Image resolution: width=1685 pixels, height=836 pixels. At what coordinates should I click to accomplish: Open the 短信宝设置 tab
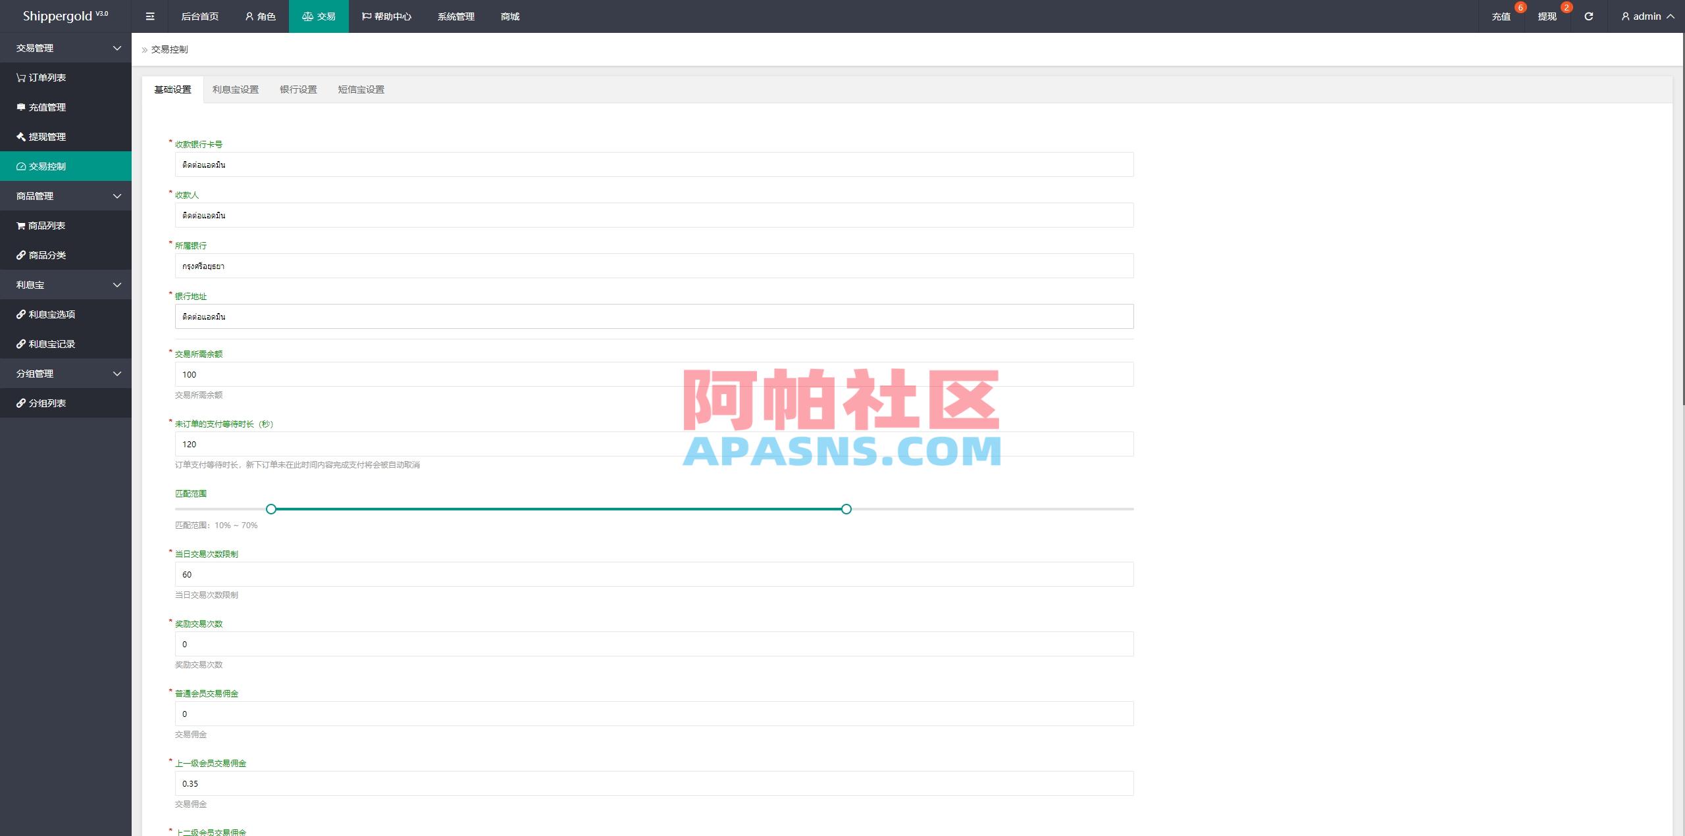[x=361, y=89]
